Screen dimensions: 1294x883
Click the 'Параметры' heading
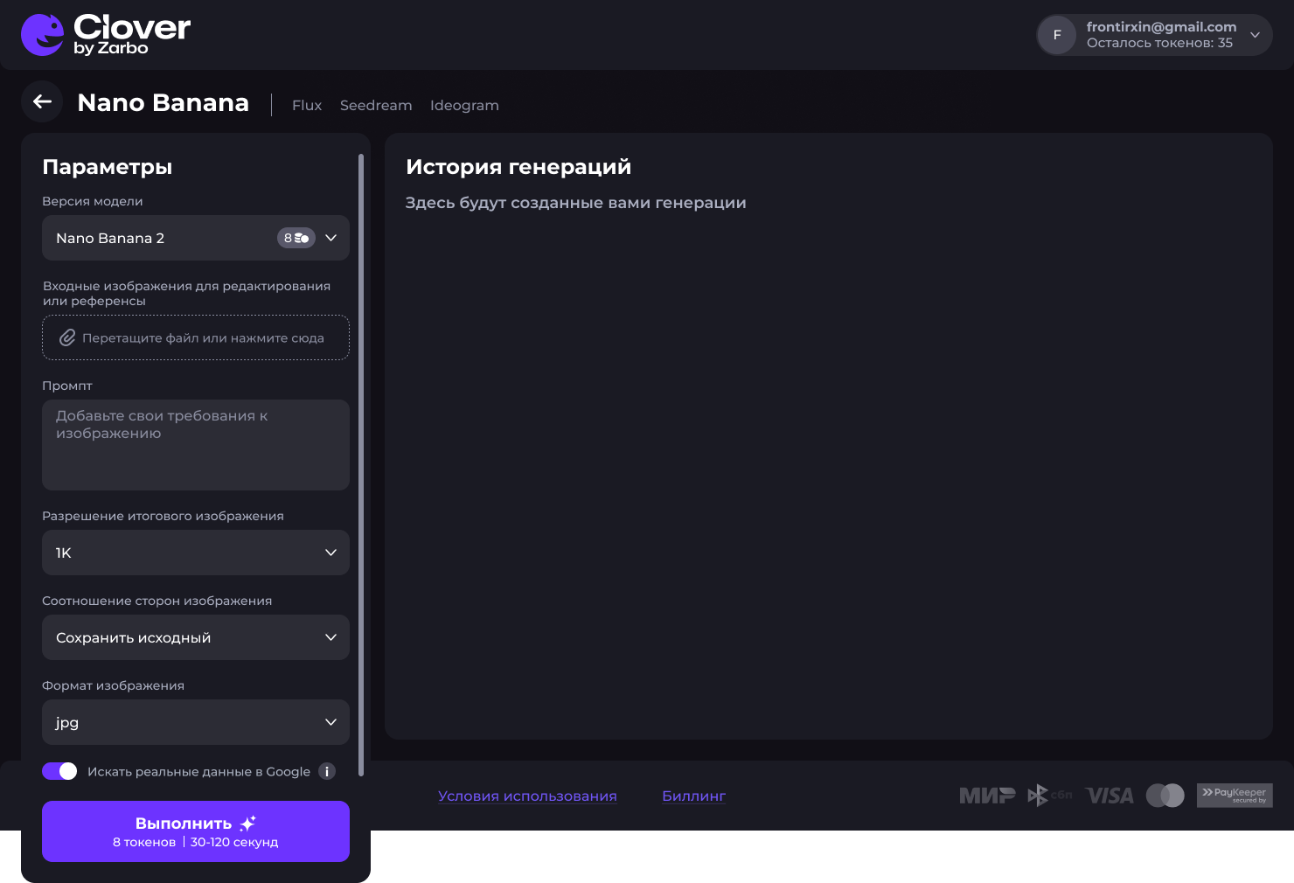click(108, 167)
